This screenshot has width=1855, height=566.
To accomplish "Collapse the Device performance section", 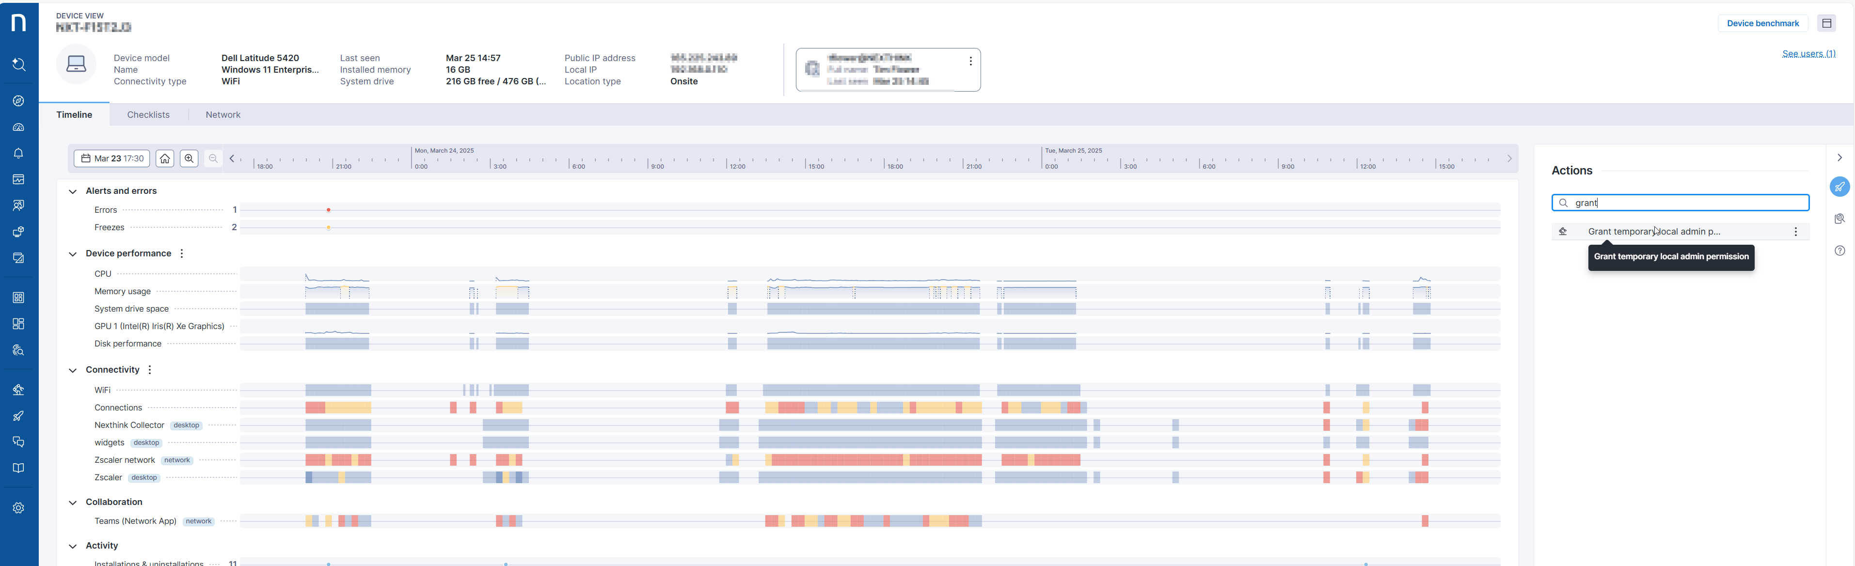I will coord(73,254).
